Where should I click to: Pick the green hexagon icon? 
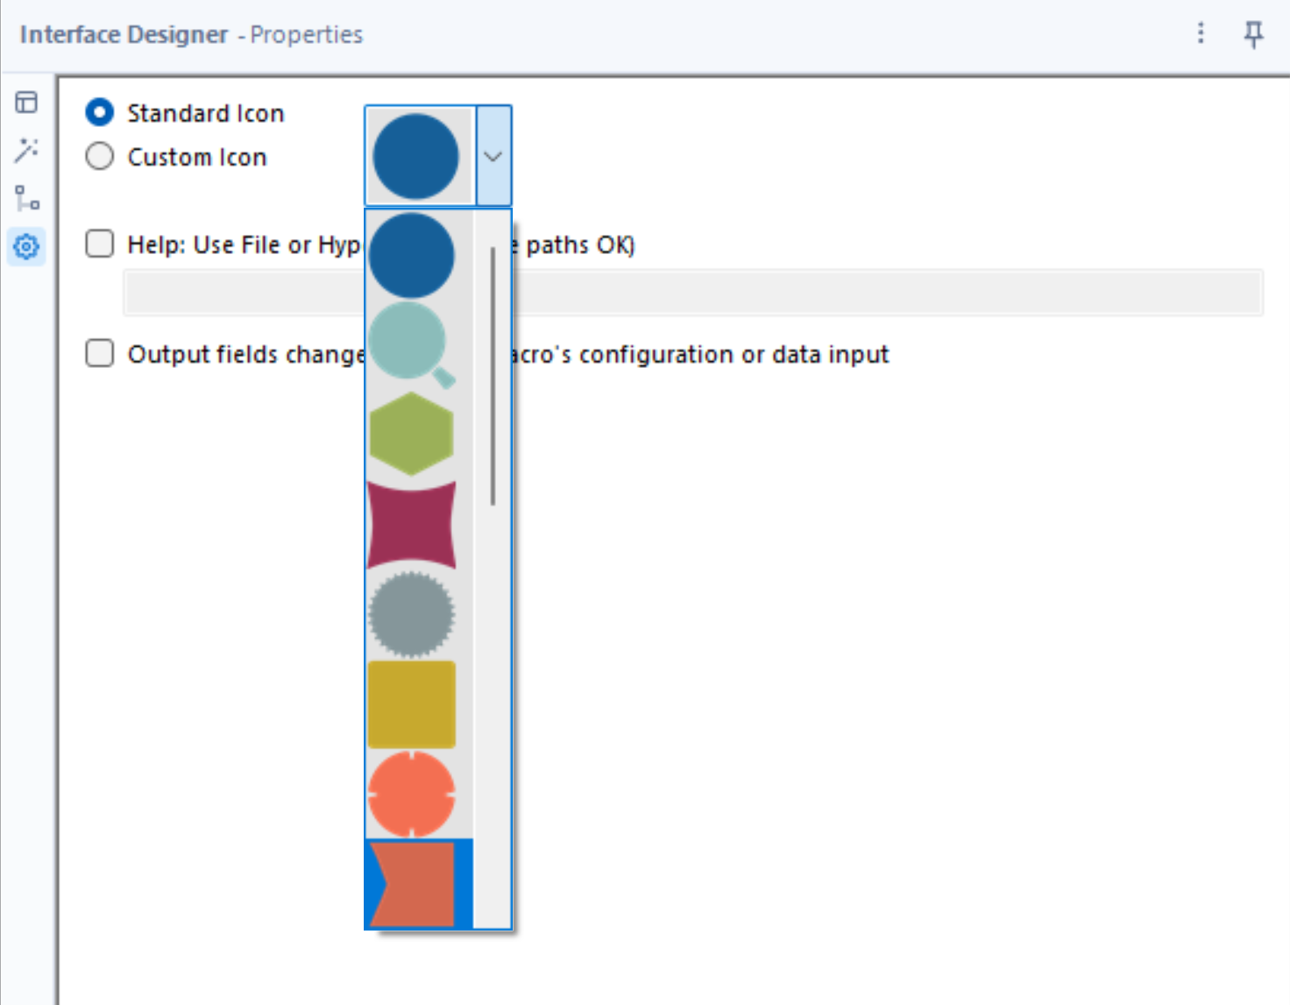411,435
